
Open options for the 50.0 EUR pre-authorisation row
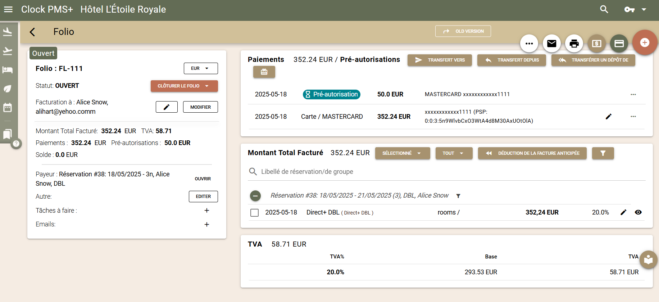[633, 95]
